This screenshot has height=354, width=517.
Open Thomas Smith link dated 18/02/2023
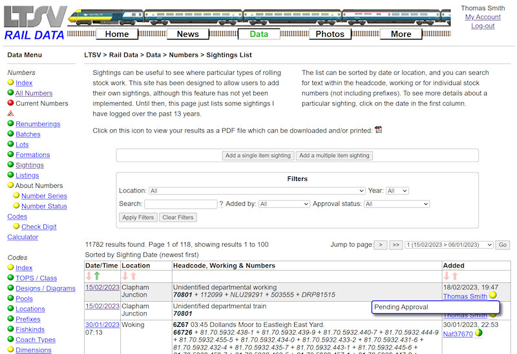[465, 297]
